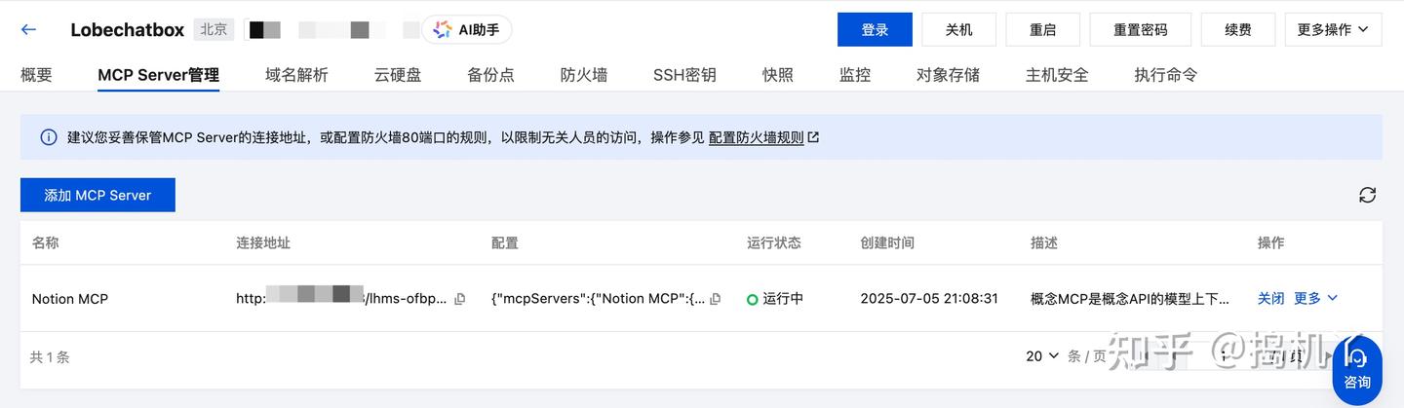Open the SSH密钥 tab

684,75
